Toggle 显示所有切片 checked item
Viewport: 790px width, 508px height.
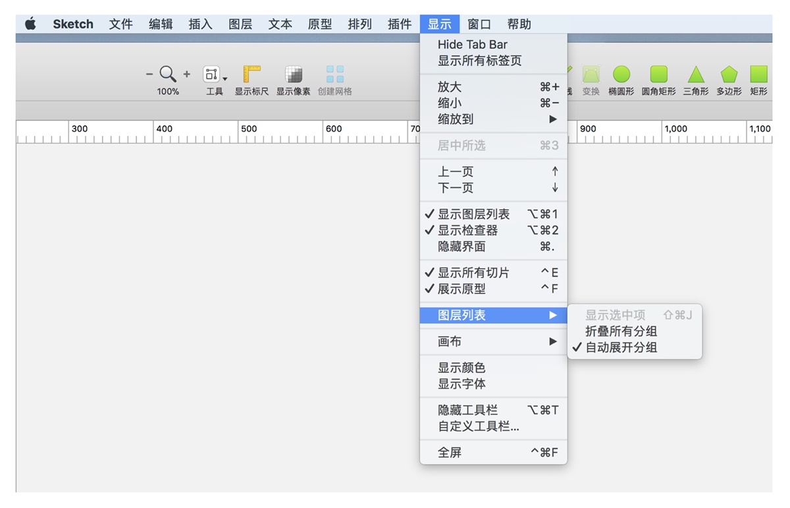(x=493, y=273)
